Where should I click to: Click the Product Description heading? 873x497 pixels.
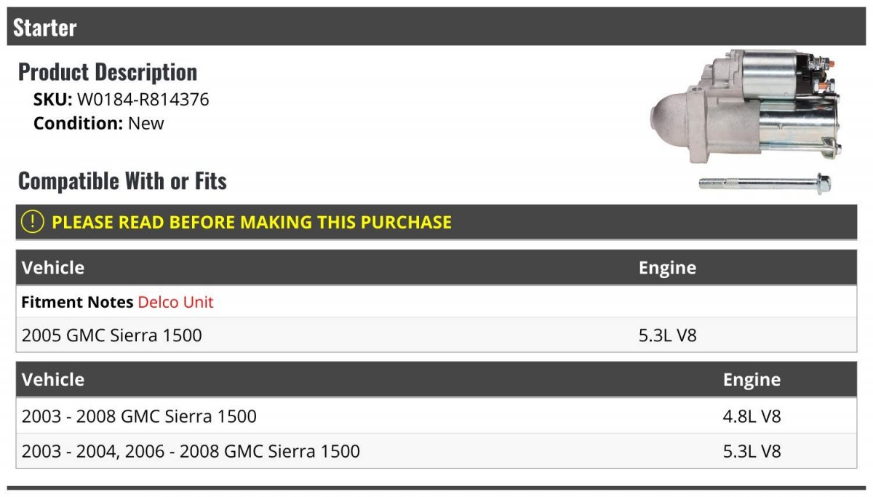pos(108,72)
